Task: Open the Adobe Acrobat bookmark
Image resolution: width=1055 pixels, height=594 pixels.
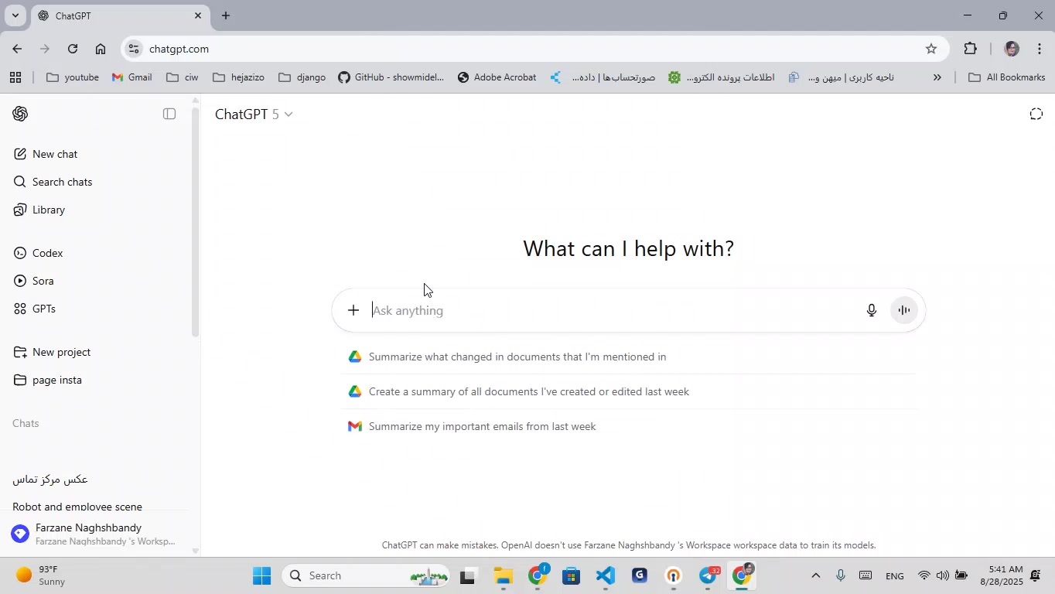Action: coord(497,77)
